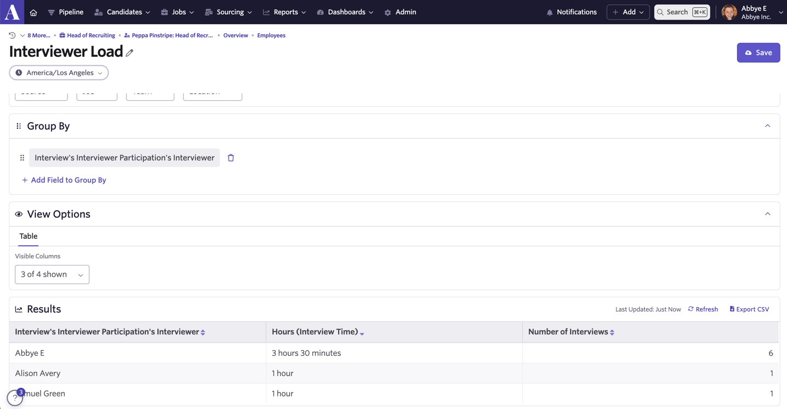Click the Interviewer group-by field chip

click(124, 158)
